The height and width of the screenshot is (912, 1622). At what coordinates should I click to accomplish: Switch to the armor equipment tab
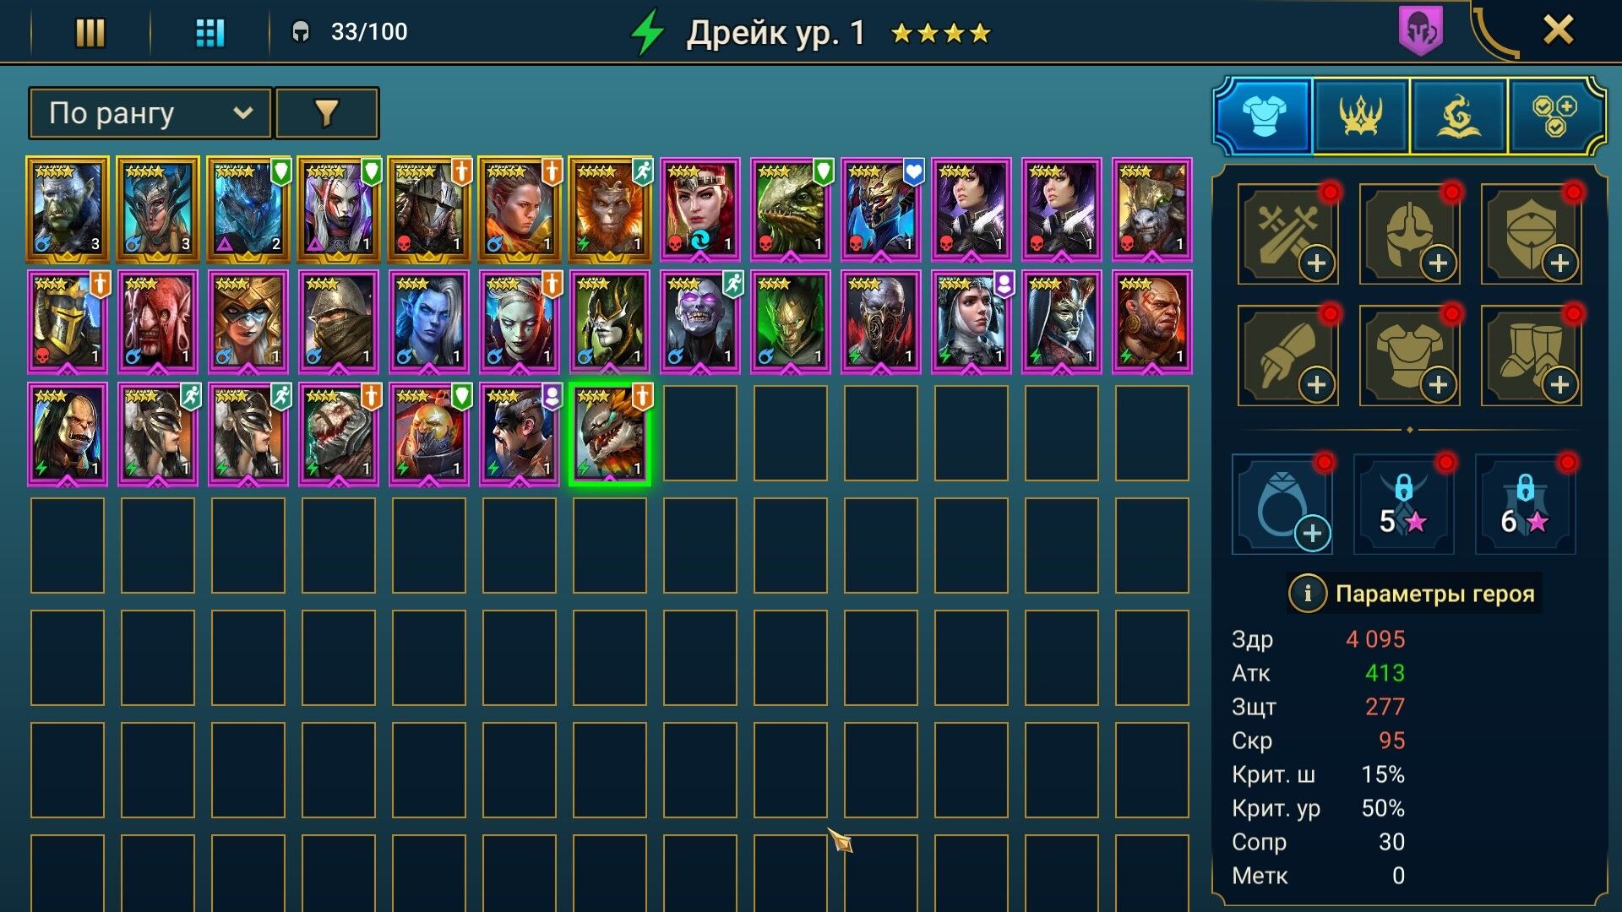point(1264,116)
